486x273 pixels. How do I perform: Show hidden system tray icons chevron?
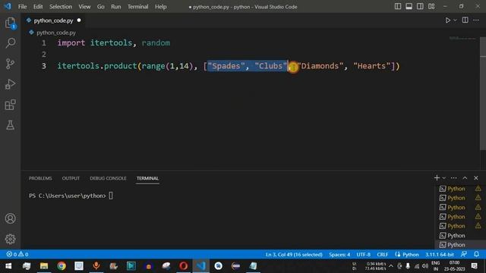[391, 266]
